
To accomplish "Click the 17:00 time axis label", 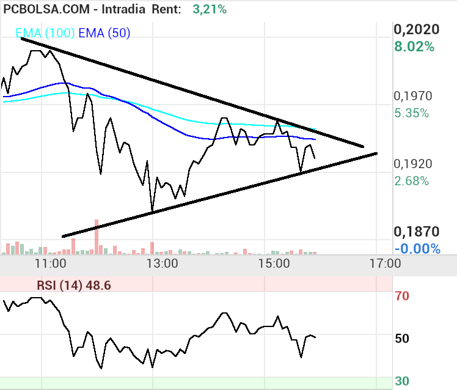I will 386,263.
